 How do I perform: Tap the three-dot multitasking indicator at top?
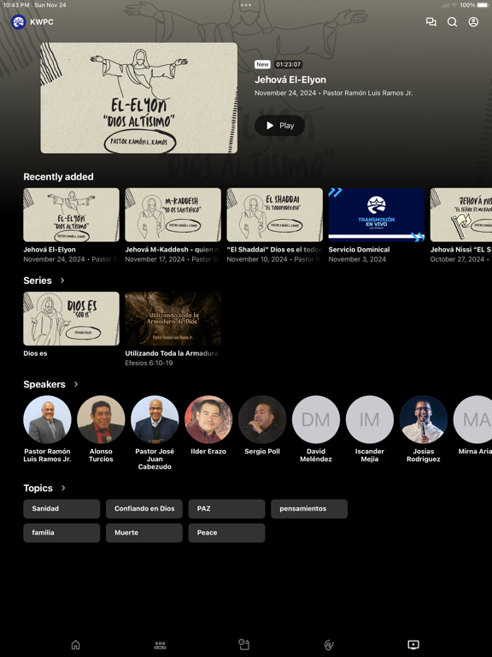click(x=246, y=5)
